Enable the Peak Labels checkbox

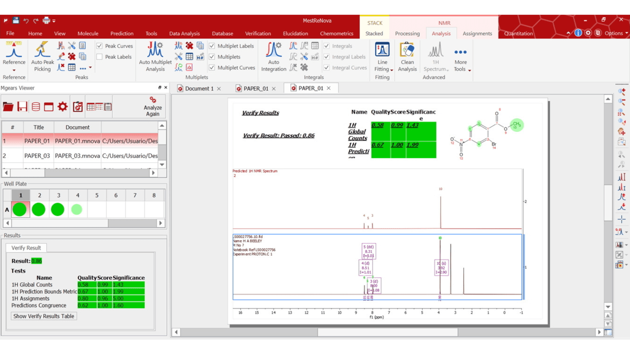(99, 57)
